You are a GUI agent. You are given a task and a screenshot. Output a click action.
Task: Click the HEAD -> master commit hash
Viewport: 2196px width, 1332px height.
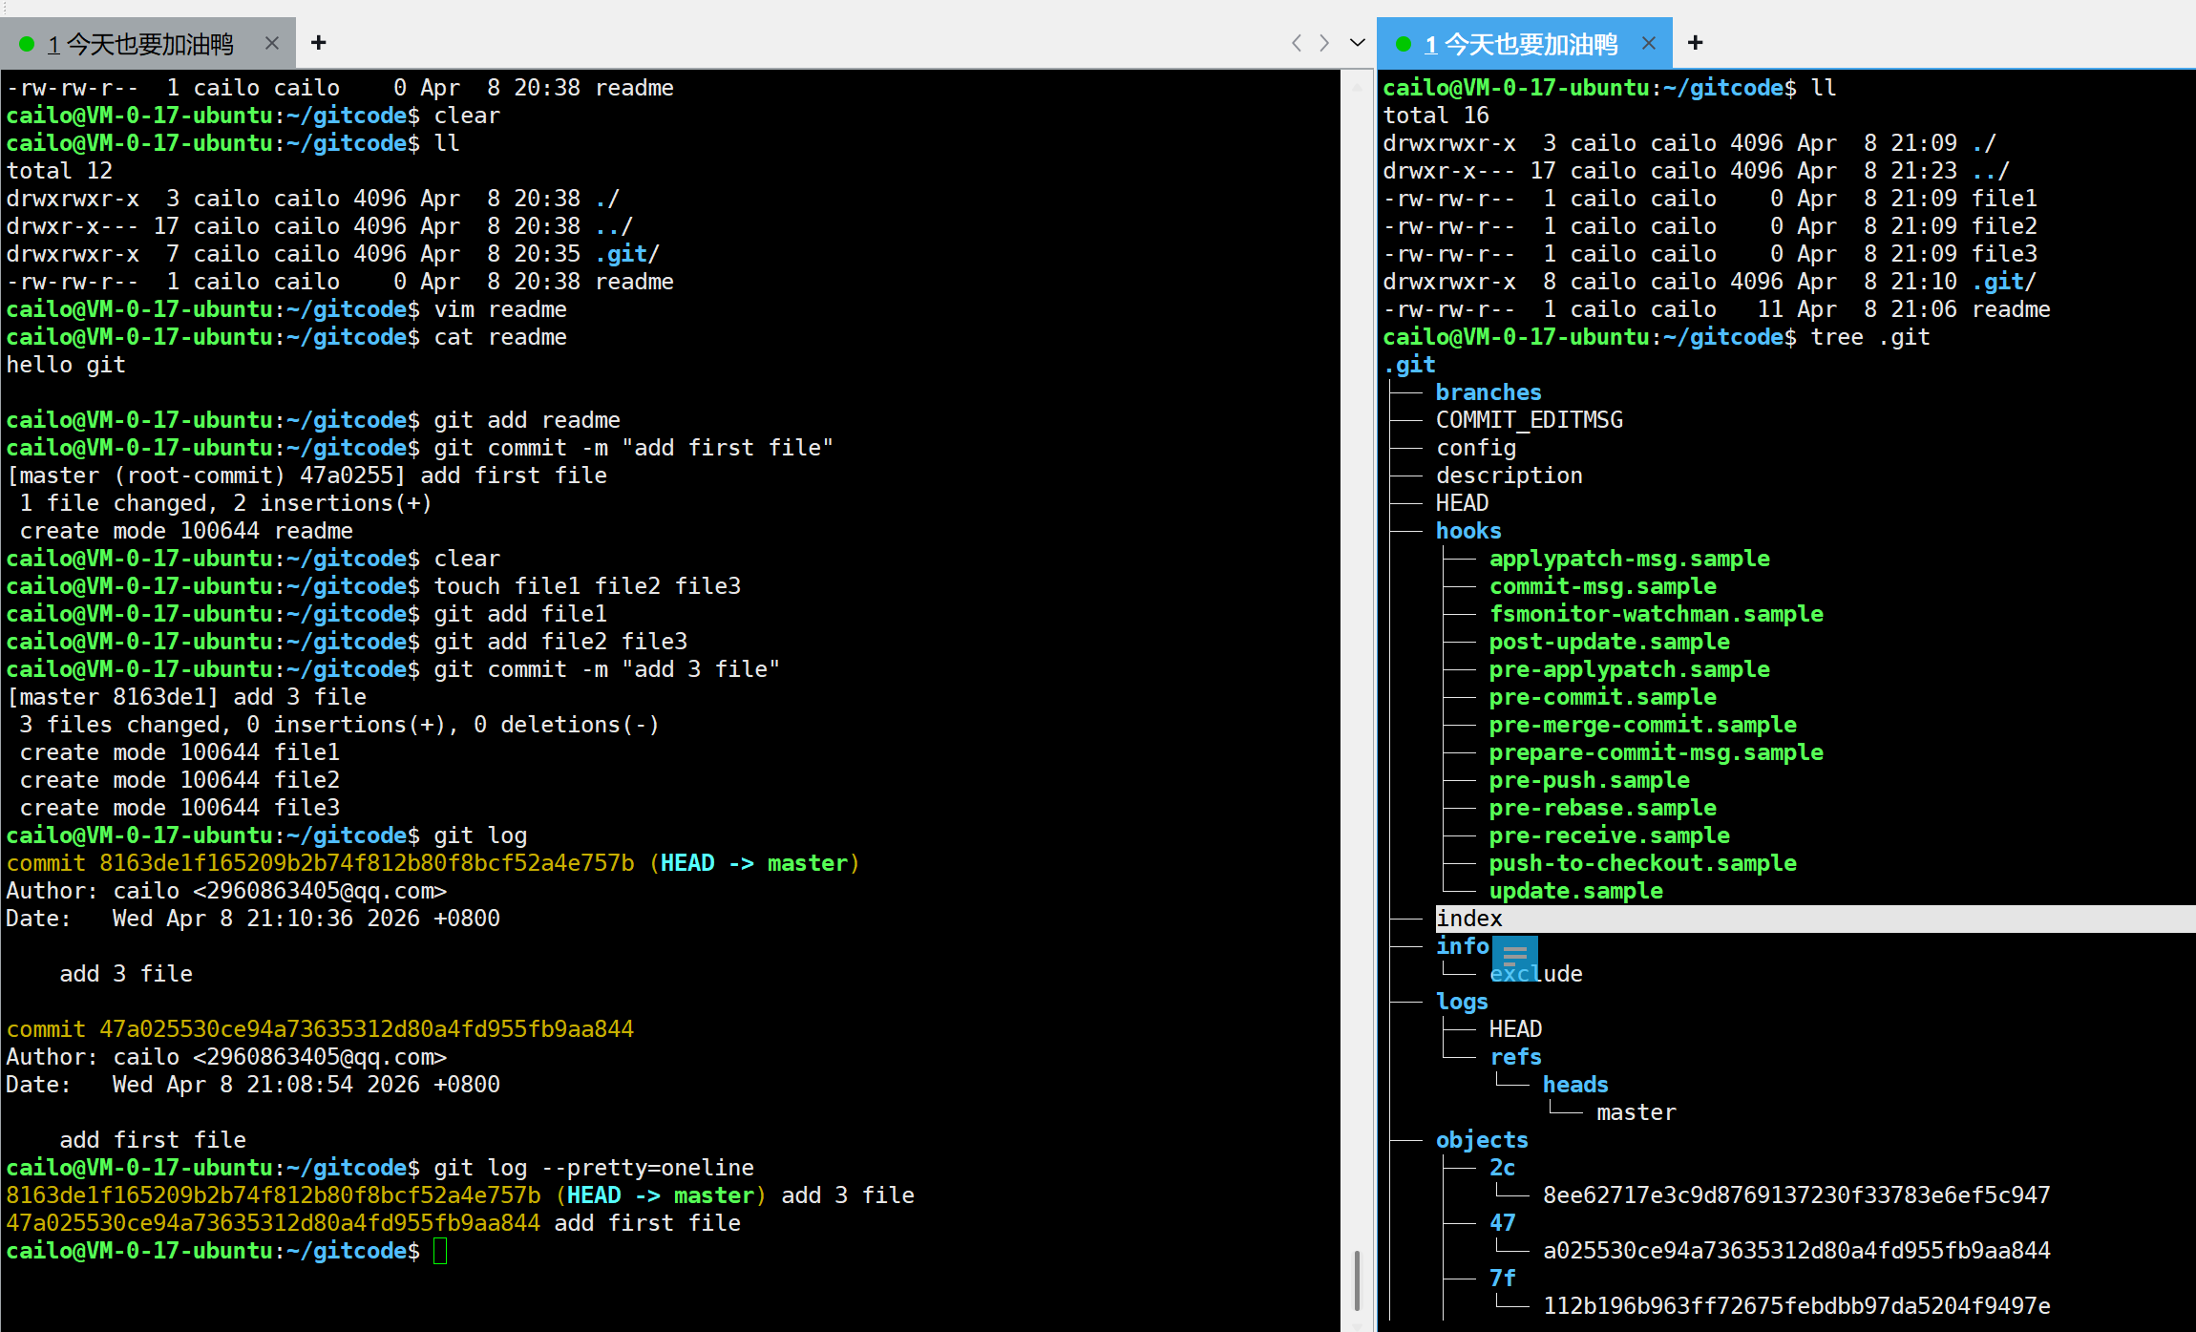(x=367, y=863)
